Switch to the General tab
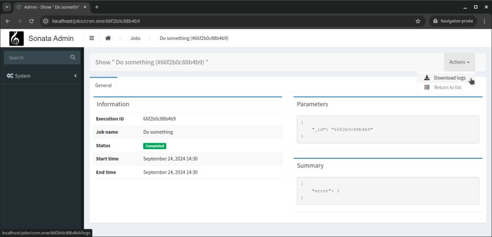The image size is (492, 237). 103,85
